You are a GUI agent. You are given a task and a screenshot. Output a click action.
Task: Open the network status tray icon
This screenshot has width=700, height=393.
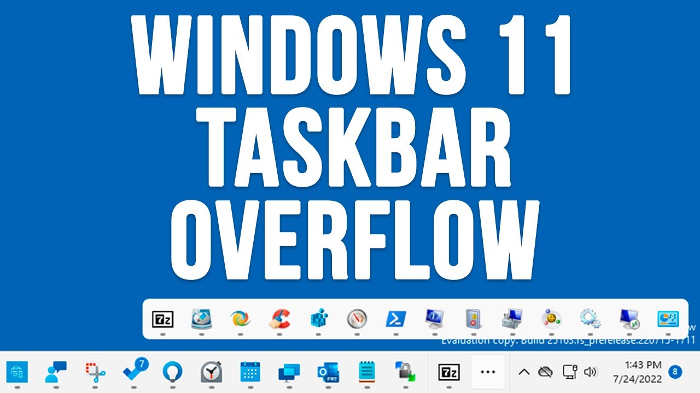click(569, 372)
